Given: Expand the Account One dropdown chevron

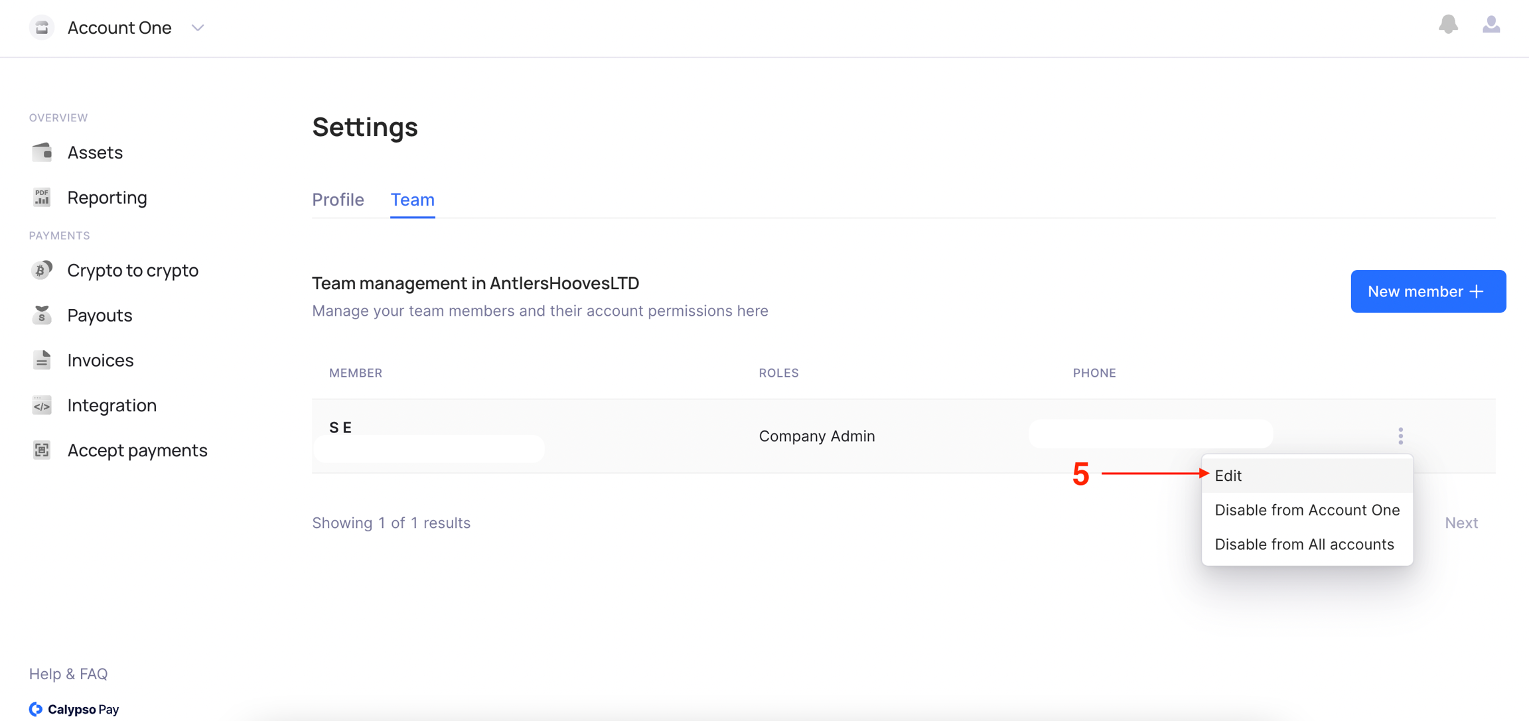Looking at the screenshot, I should click(x=197, y=28).
